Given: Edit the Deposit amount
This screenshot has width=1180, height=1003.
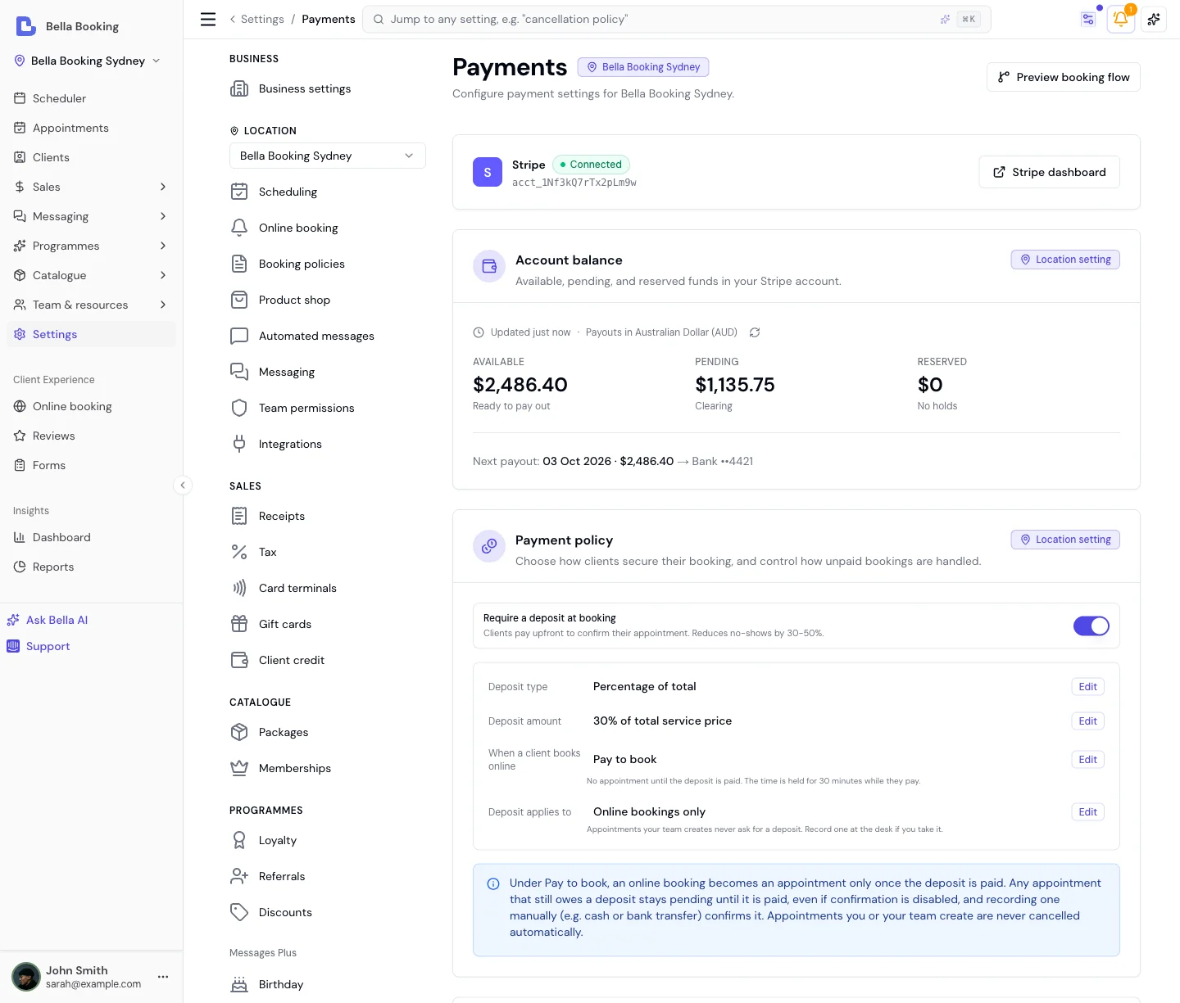Looking at the screenshot, I should [1088, 721].
